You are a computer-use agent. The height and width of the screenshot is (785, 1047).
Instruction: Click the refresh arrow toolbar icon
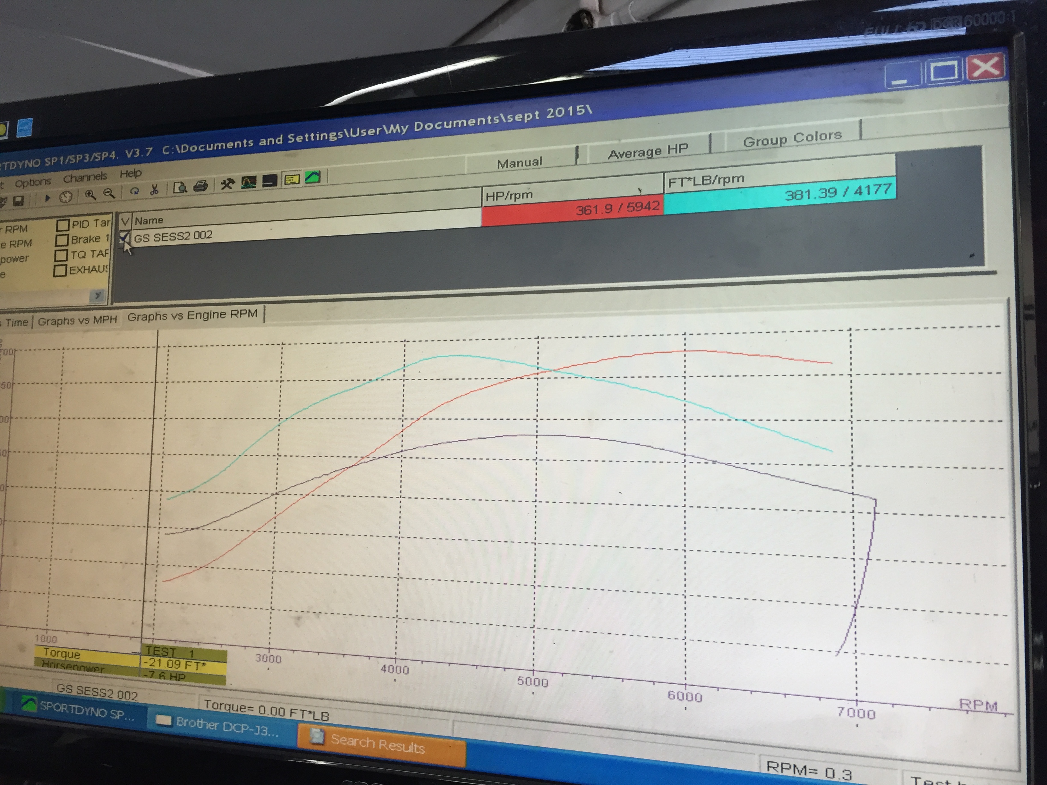(134, 191)
